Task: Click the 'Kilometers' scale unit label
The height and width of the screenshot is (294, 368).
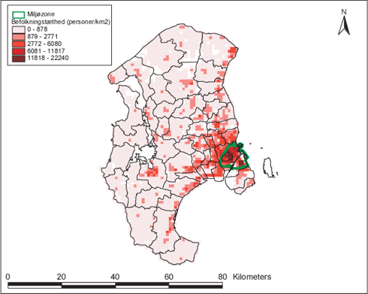Action: (252, 277)
